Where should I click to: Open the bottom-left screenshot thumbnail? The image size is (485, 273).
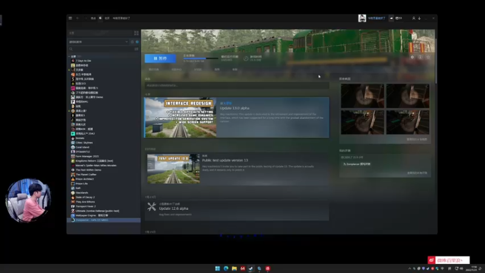coord(362,123)
